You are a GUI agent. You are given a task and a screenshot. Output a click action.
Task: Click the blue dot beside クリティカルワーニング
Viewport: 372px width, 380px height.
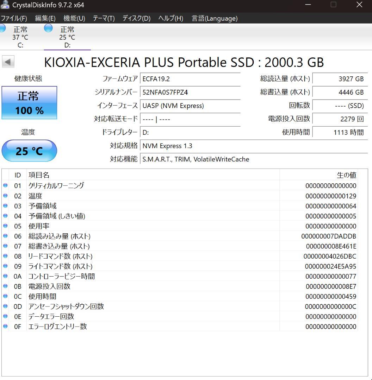[5, 186]
